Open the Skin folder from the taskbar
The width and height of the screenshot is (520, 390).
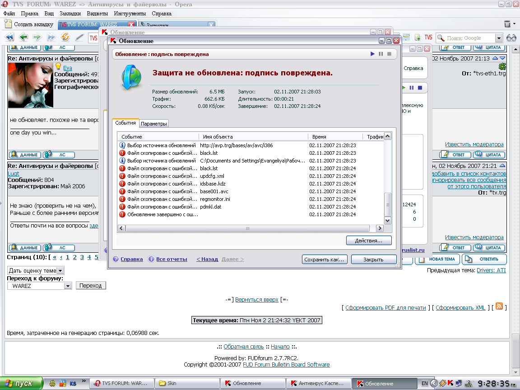187,383
